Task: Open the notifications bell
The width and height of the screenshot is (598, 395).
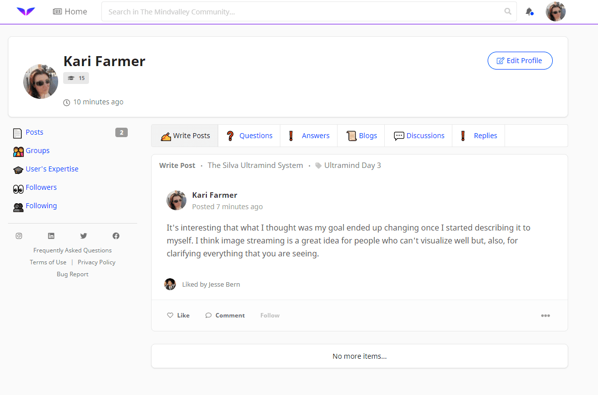Action: (x=529, y=11)
